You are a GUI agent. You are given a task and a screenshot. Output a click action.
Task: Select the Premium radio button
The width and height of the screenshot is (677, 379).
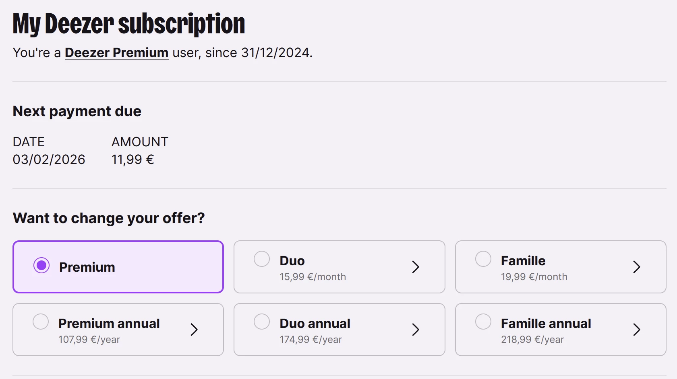tap(41, 265)
